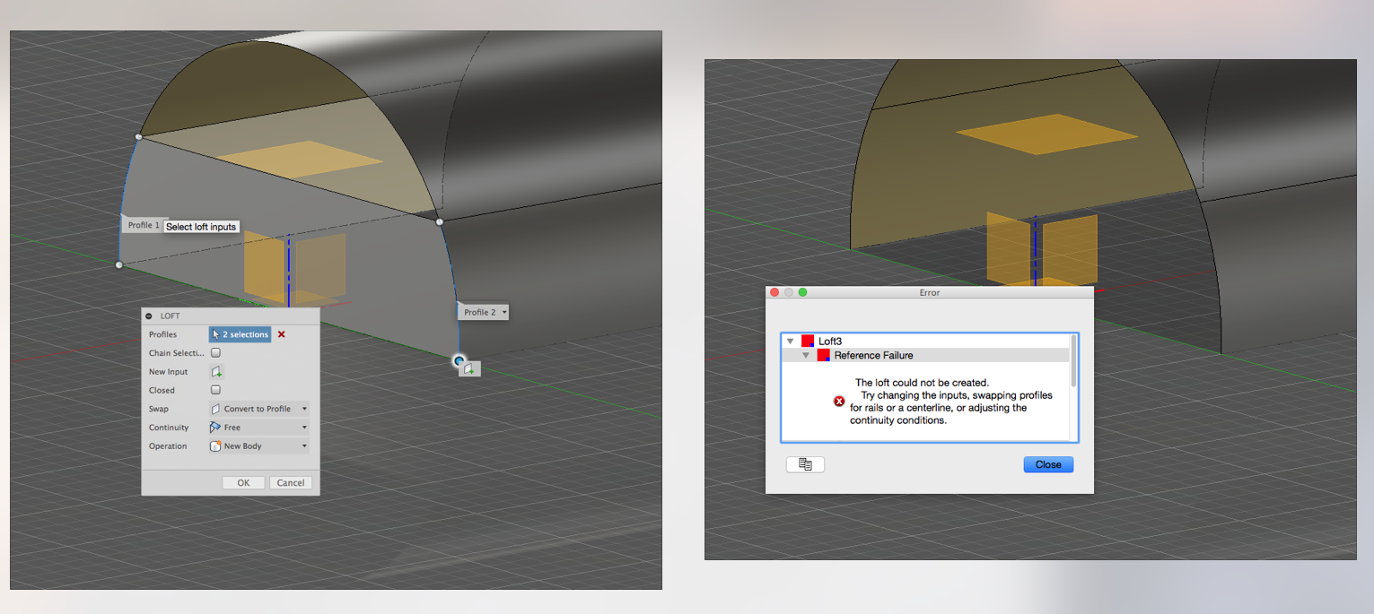Screen dimensions: 1374x614
Task: Click the Error list vertical scrollbar
Action: coord(1073,361)
